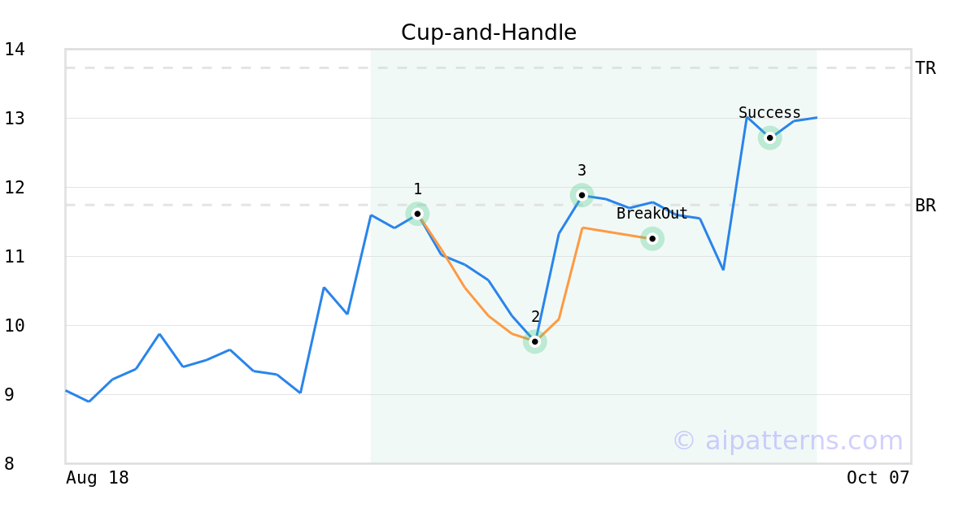The width and height of the screenshot is (976, 512).
Task: Click the 14 value on price axis
Action: 15,50
